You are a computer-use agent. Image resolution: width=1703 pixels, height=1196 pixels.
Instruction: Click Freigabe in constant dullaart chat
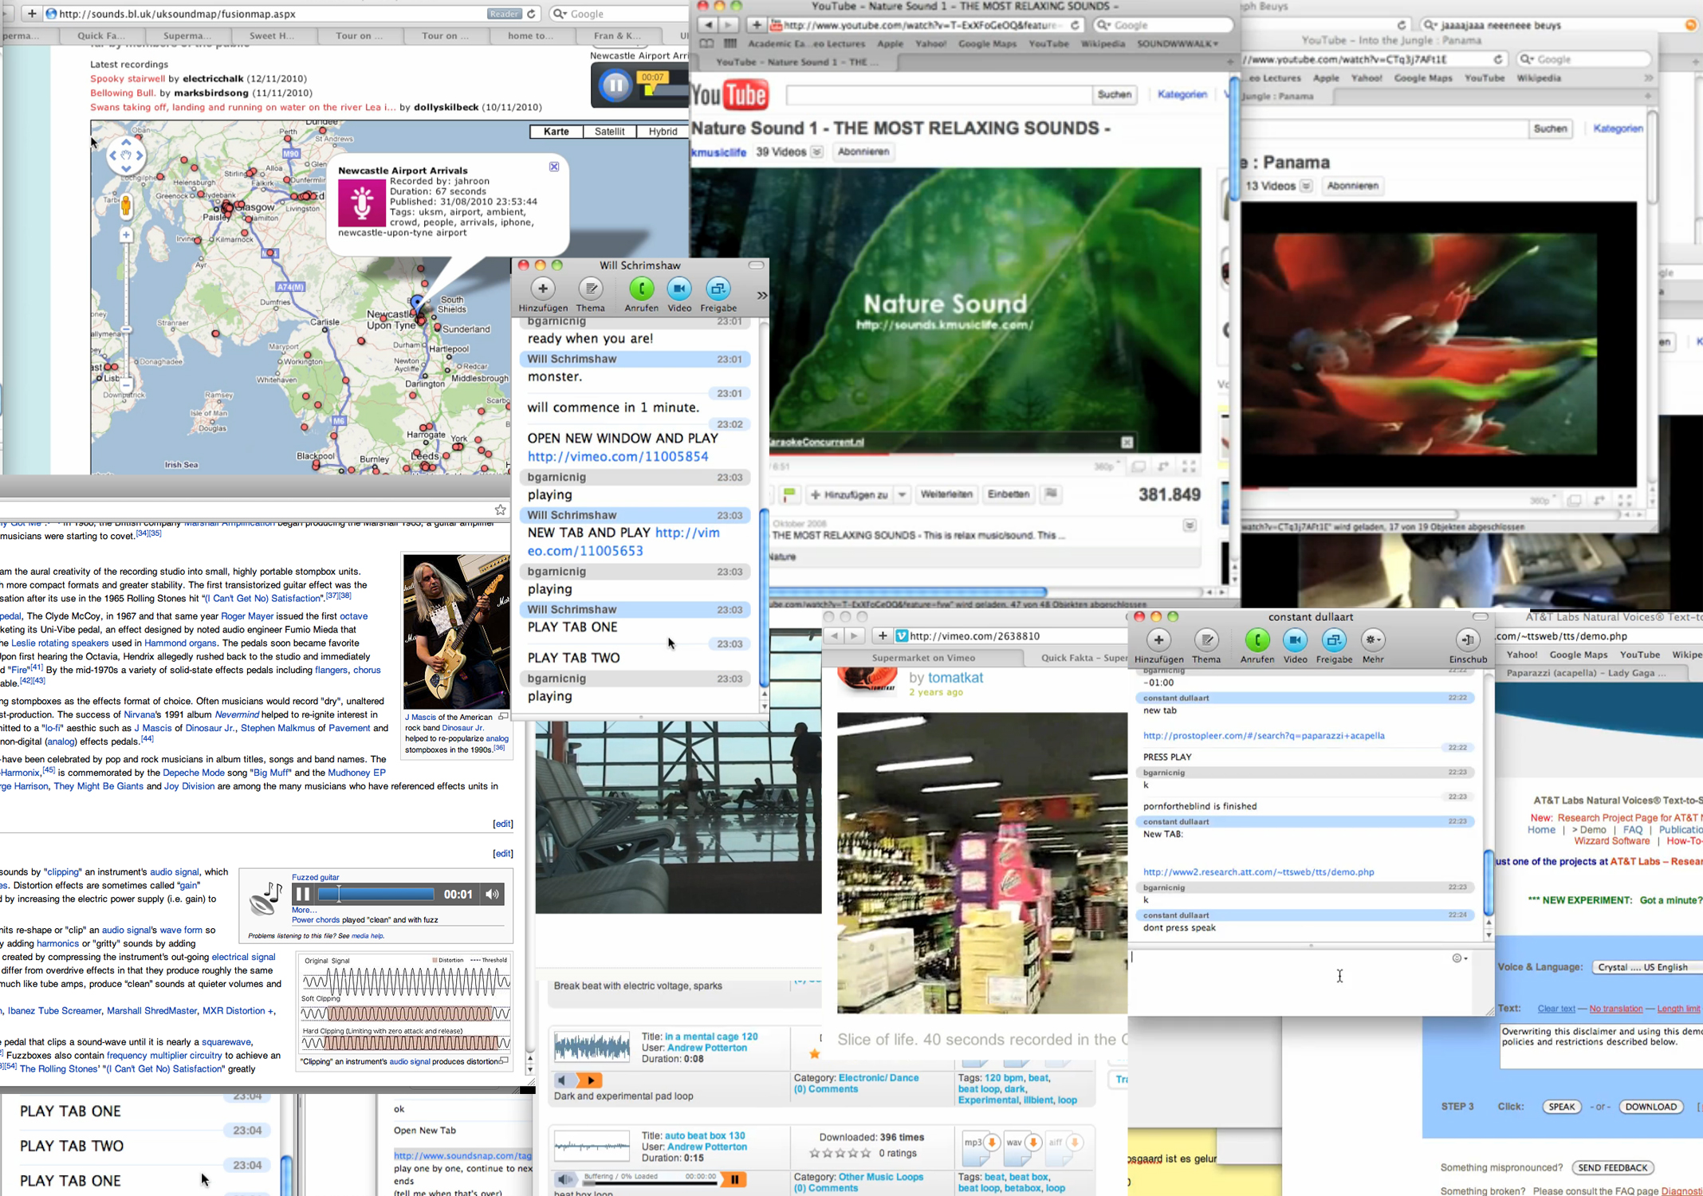coord(1334,646)
